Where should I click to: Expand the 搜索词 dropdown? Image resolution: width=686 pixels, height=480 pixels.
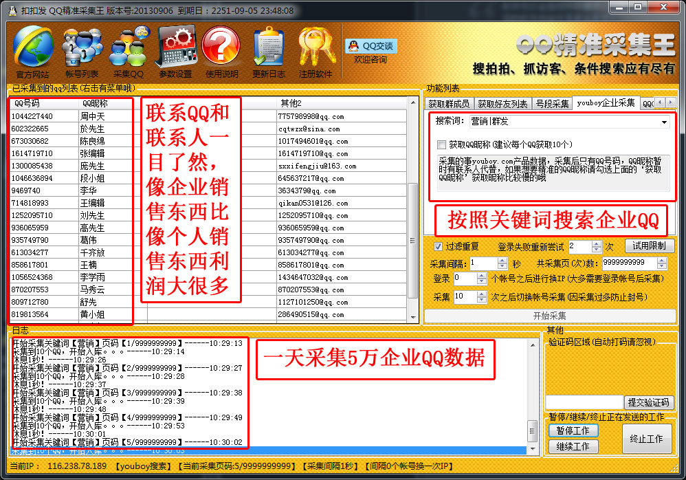pyautogui.click(x=664, y=122)
